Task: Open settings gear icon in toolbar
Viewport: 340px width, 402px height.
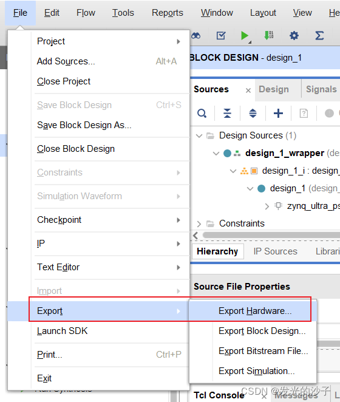Action: (x=294, y=36)
